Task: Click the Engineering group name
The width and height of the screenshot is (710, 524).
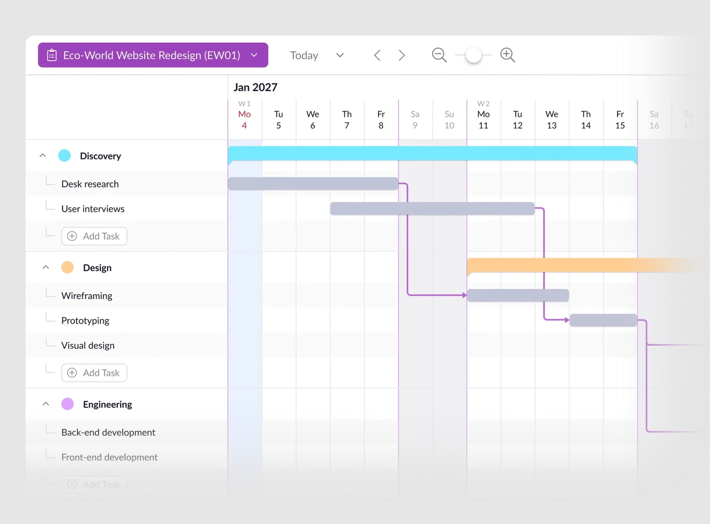Action: click(108, 404)
